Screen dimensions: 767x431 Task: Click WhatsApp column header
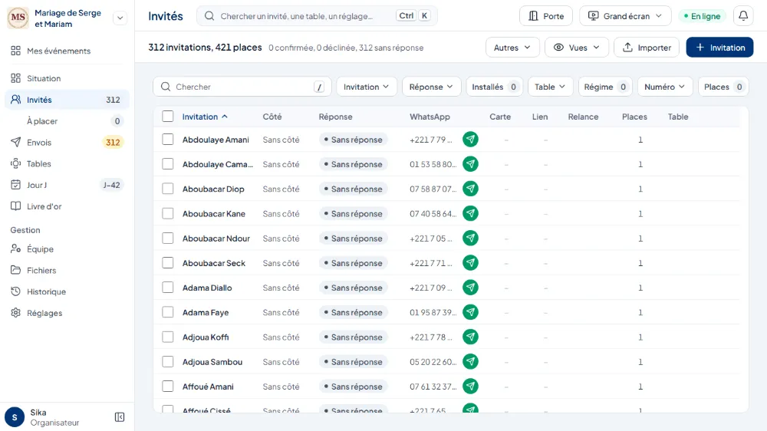coord(430,117)
